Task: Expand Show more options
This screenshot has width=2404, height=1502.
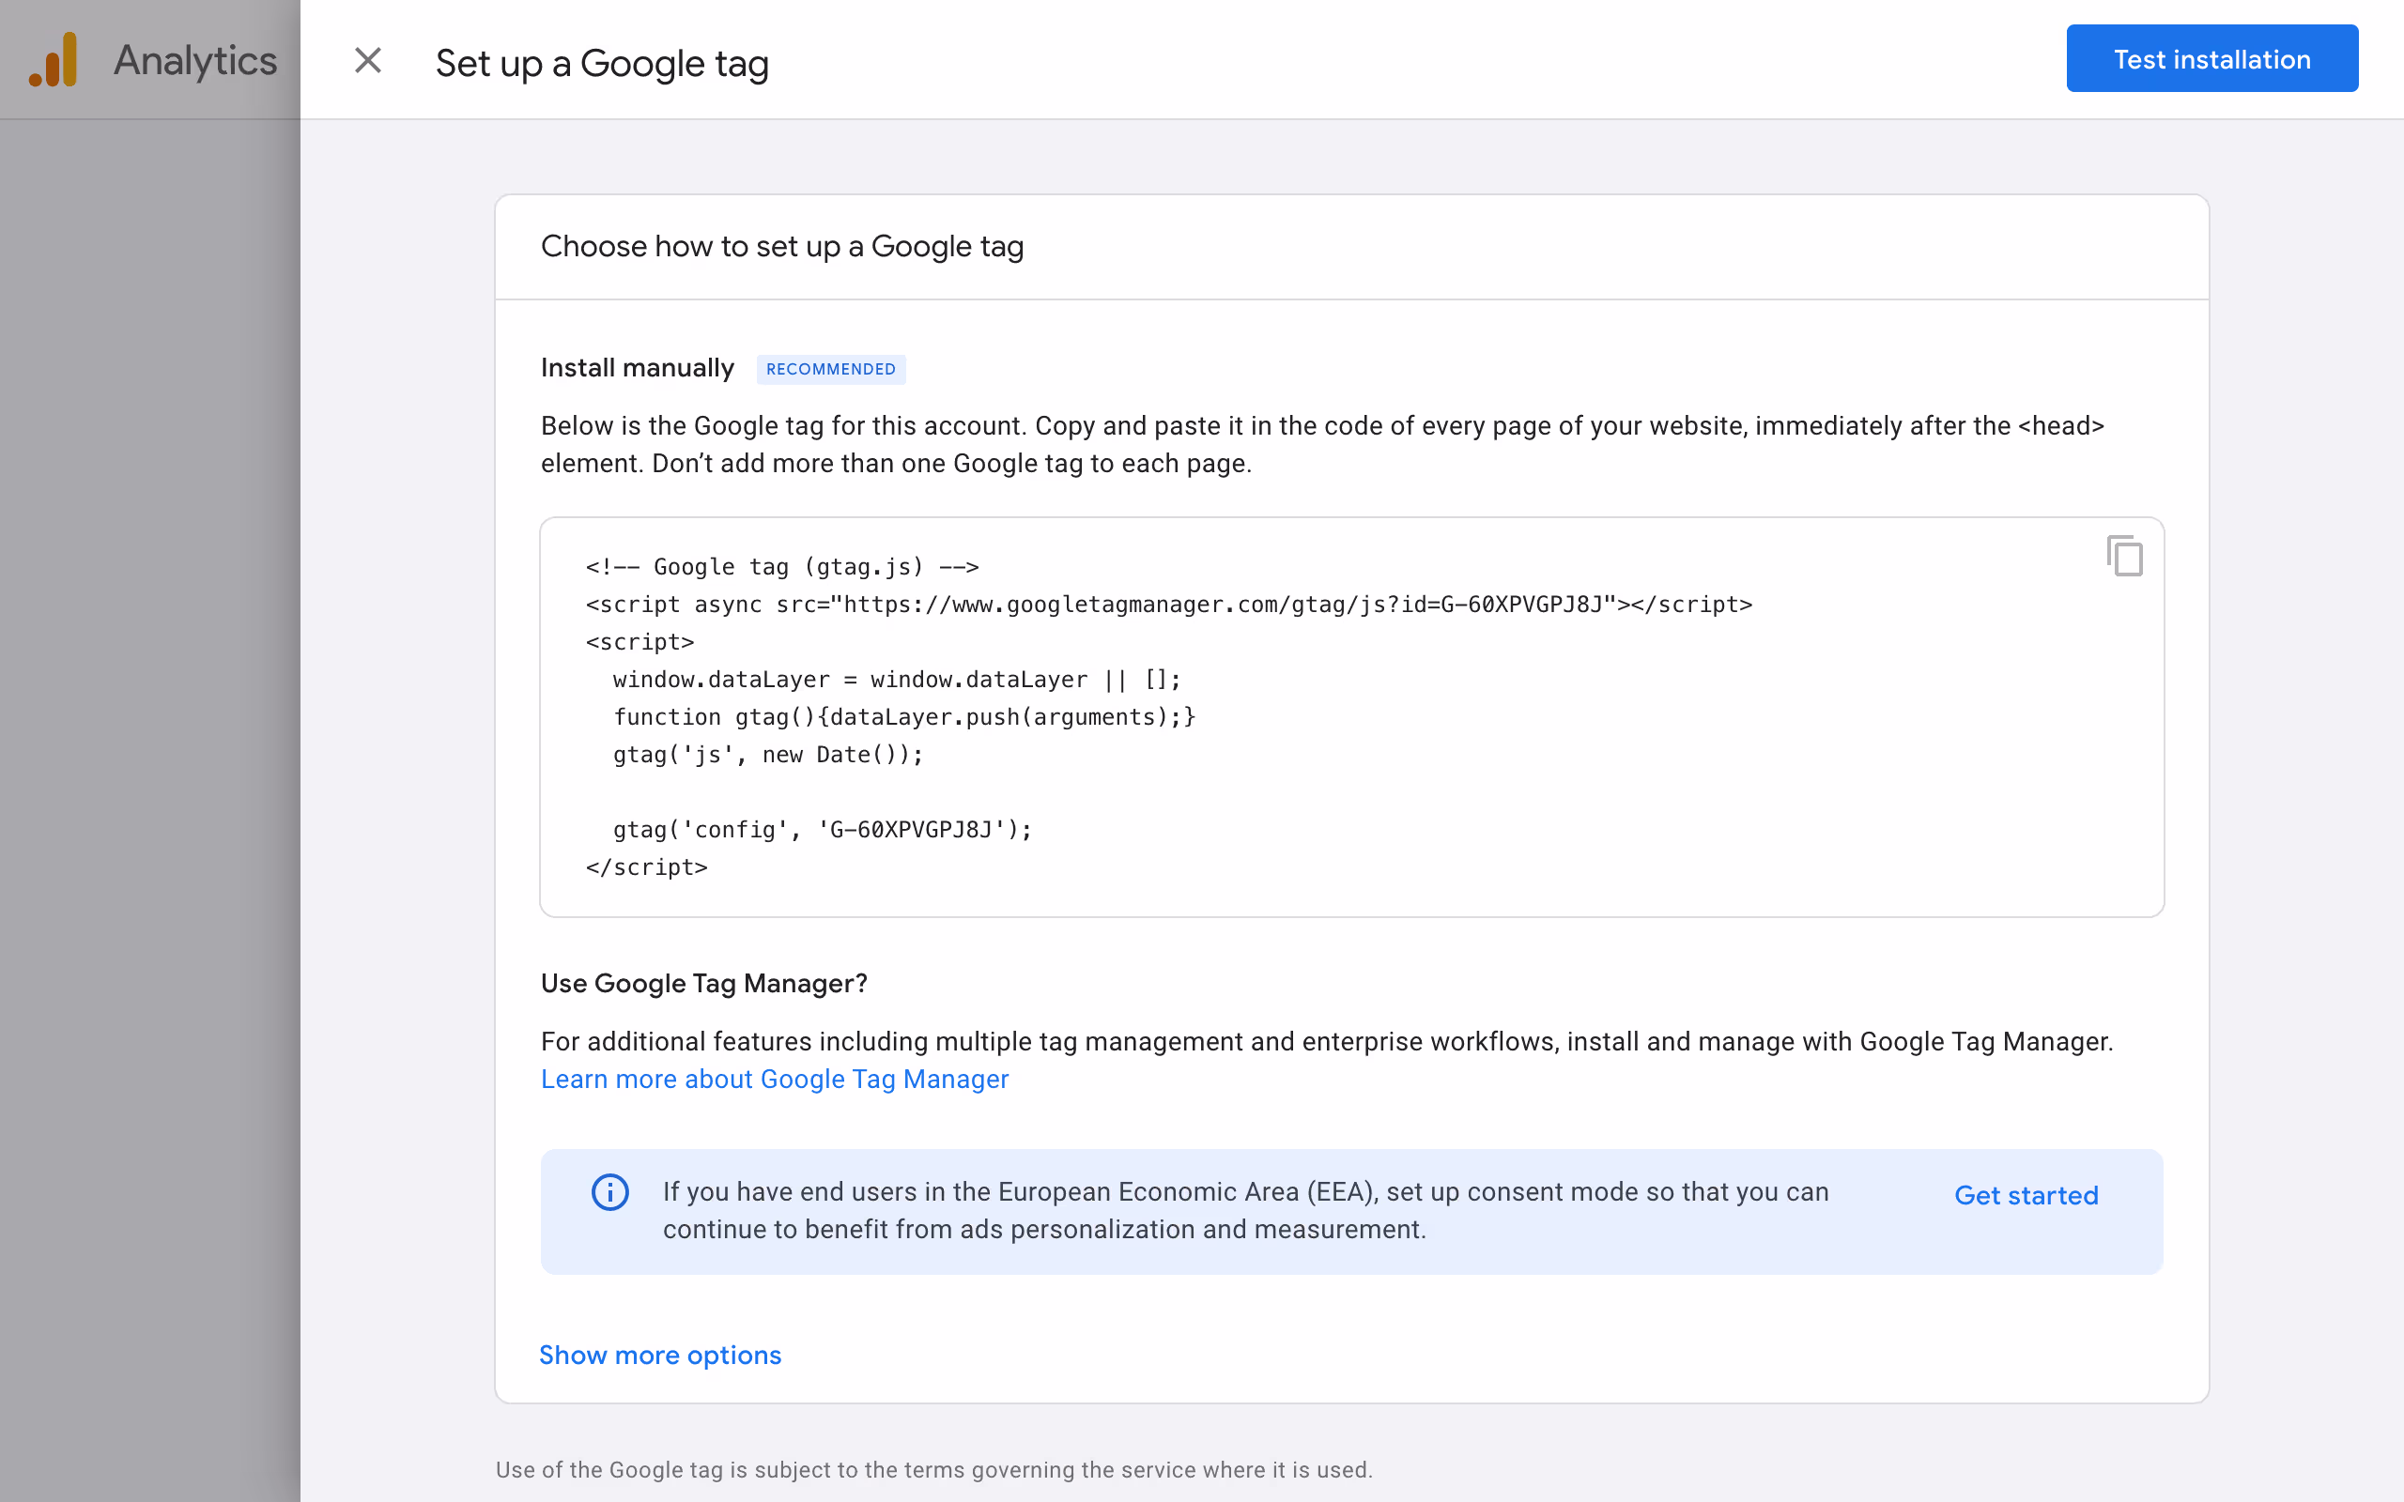Action: point(659,1355)
